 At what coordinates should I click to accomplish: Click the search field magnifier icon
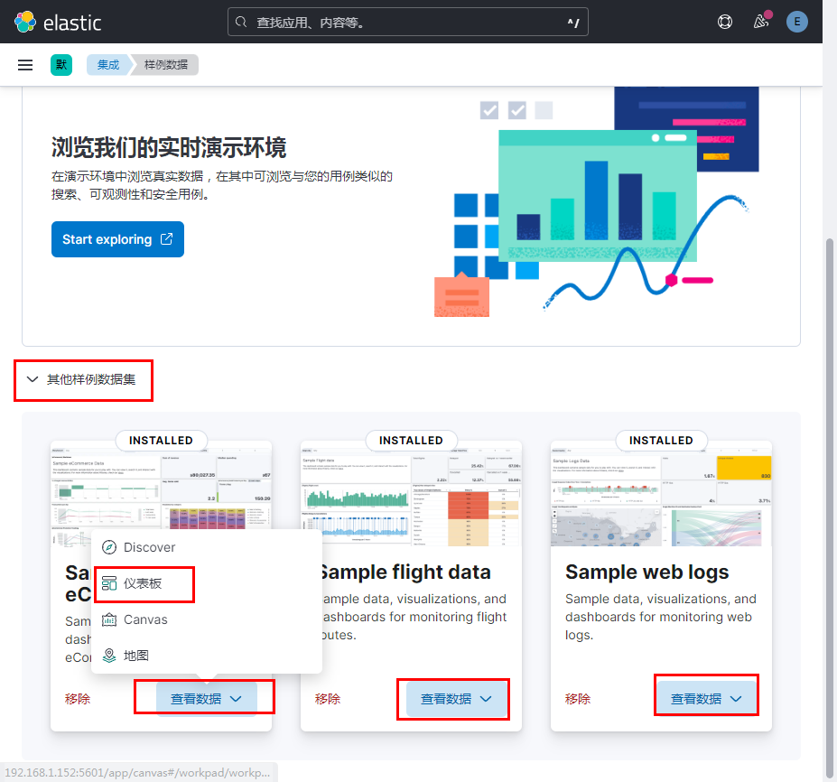pyautogui.click(x=241, y=22)
